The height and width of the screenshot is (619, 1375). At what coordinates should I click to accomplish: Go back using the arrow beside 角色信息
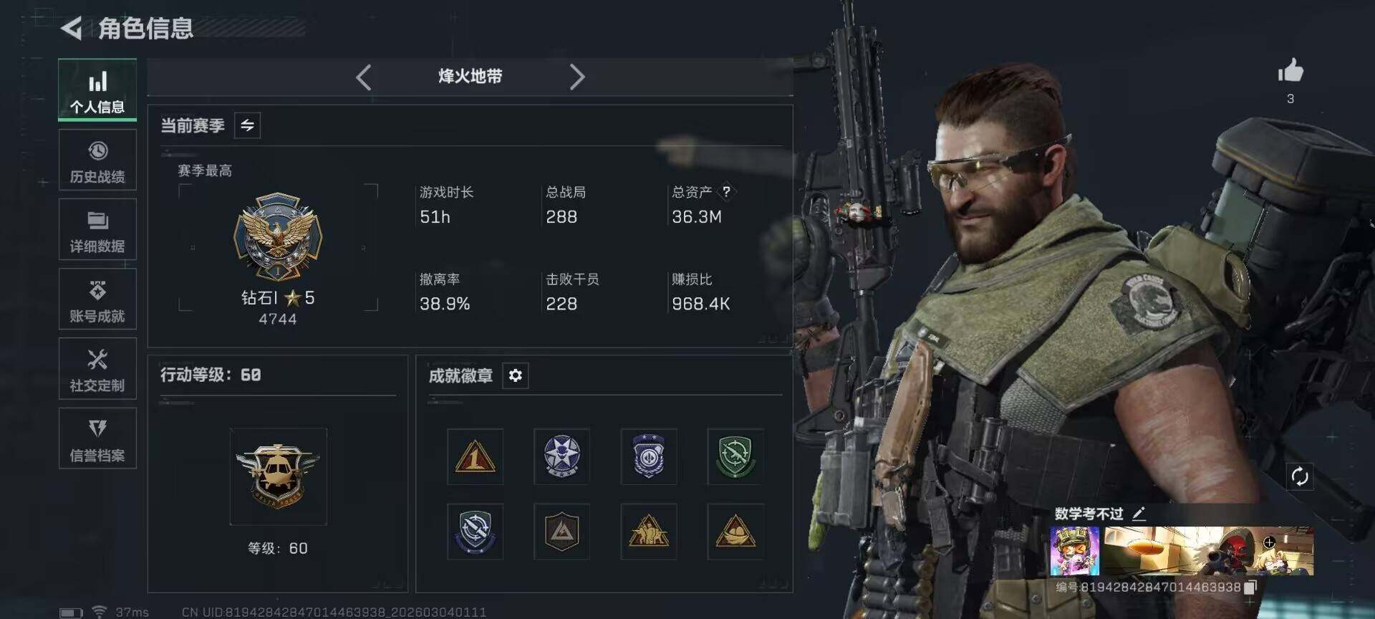click(x=72, y=29)
